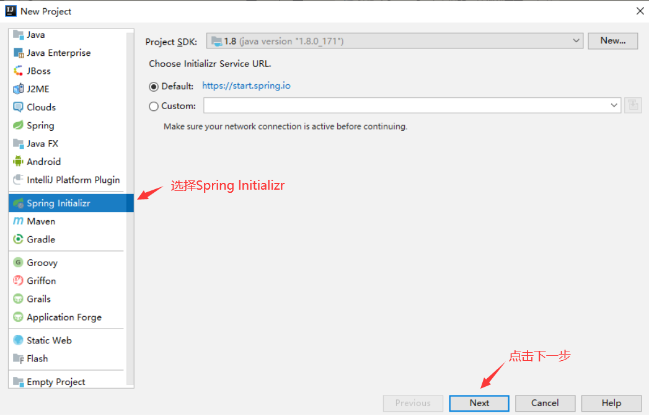This screenshot has width=649, height=416.
Task: Choose the Gradle icon
Action: 18,239
